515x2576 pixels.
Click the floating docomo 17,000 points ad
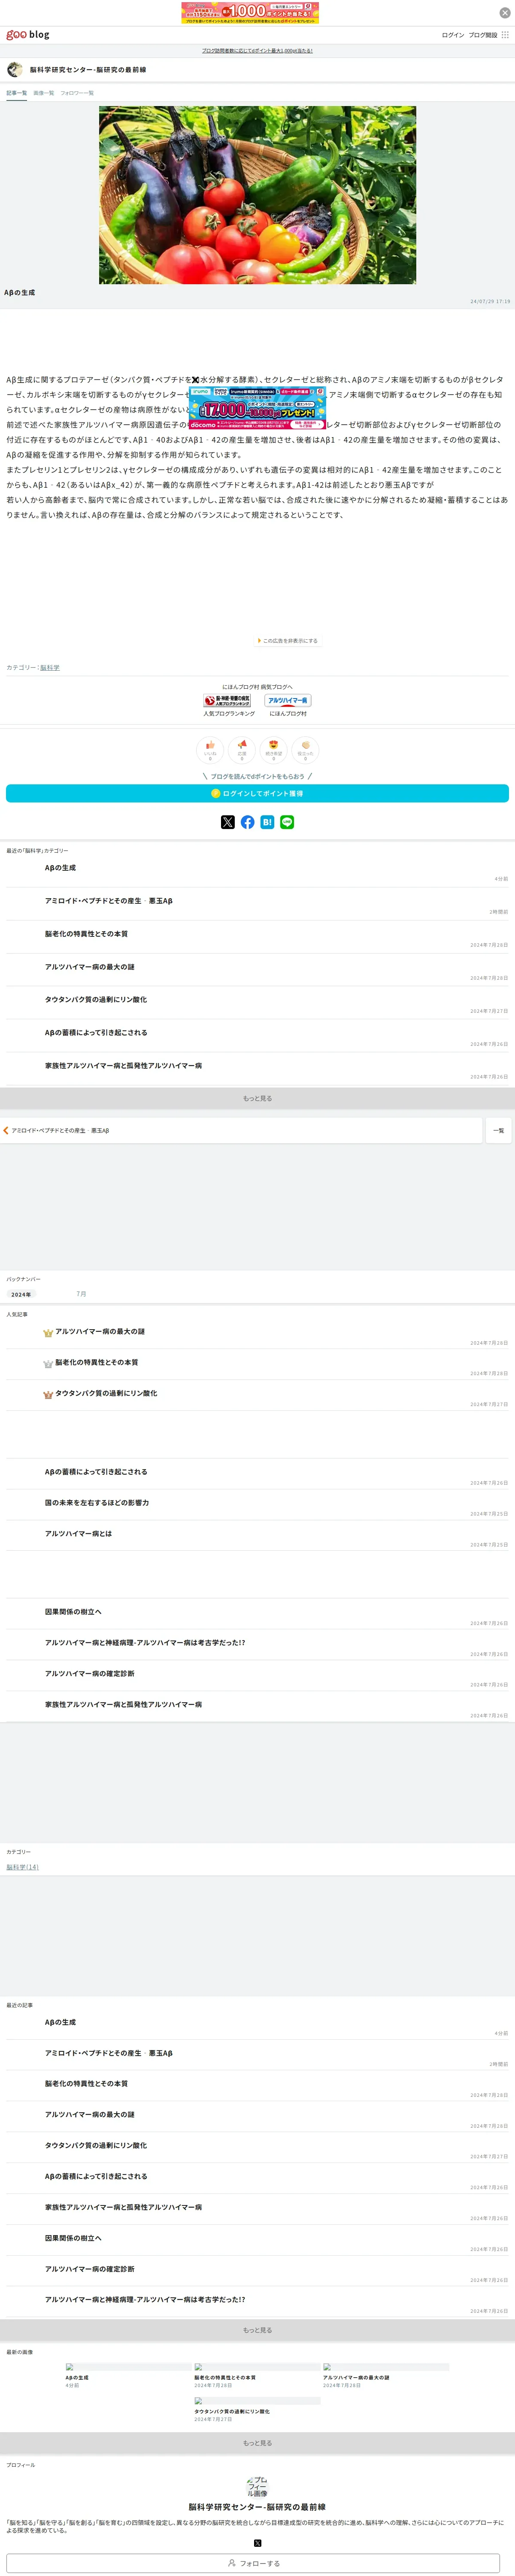(x=257, y=408)
